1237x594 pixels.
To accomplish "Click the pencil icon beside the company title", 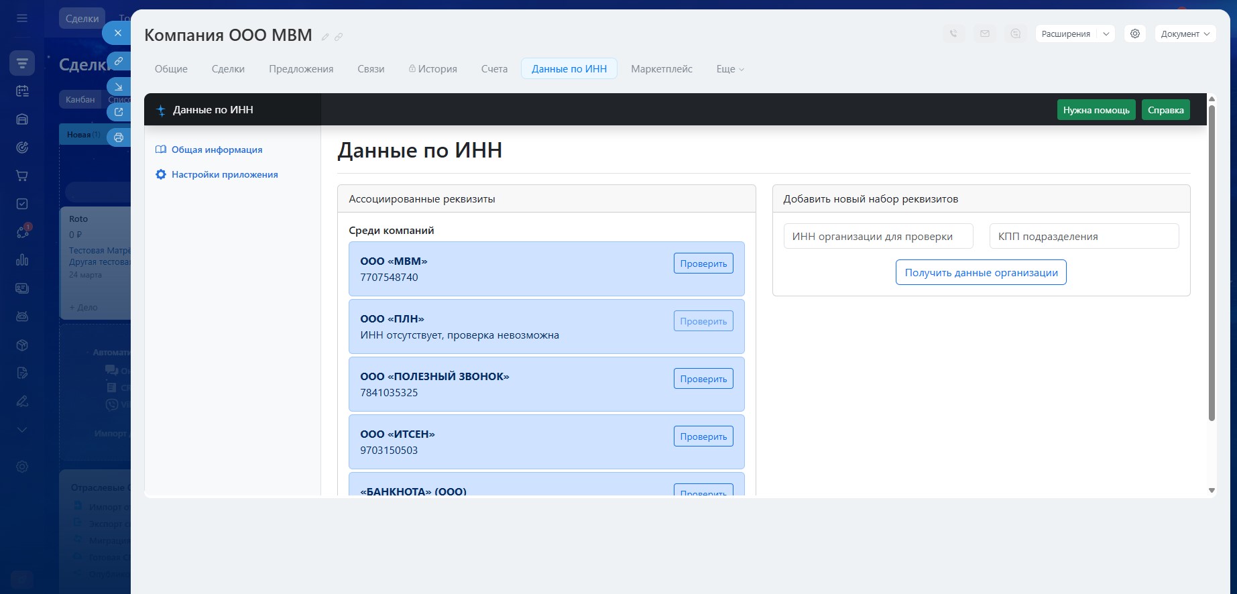I will (325, 37).
